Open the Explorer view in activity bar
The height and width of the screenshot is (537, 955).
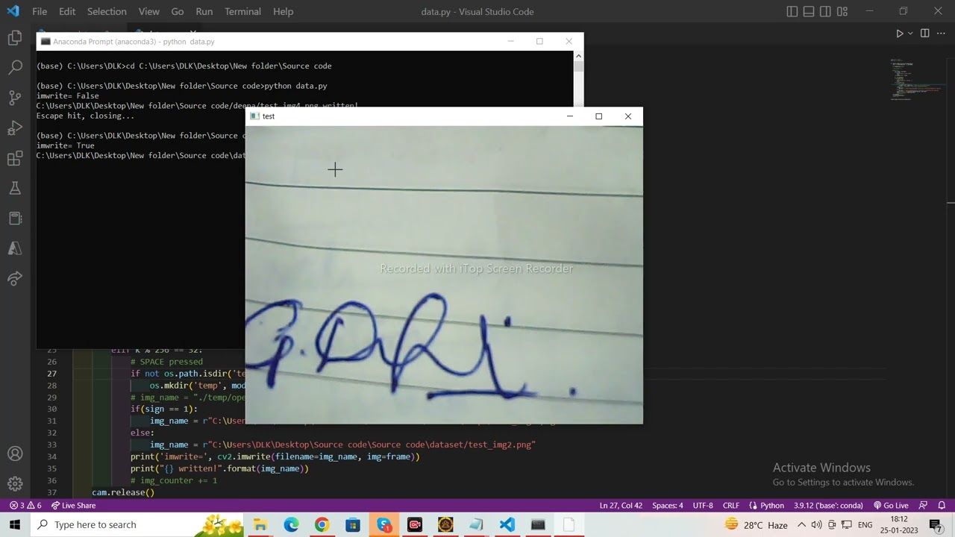coord(15,38)
